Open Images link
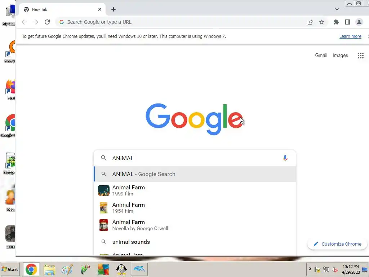The image size is (369, 277). coord(340,55)
